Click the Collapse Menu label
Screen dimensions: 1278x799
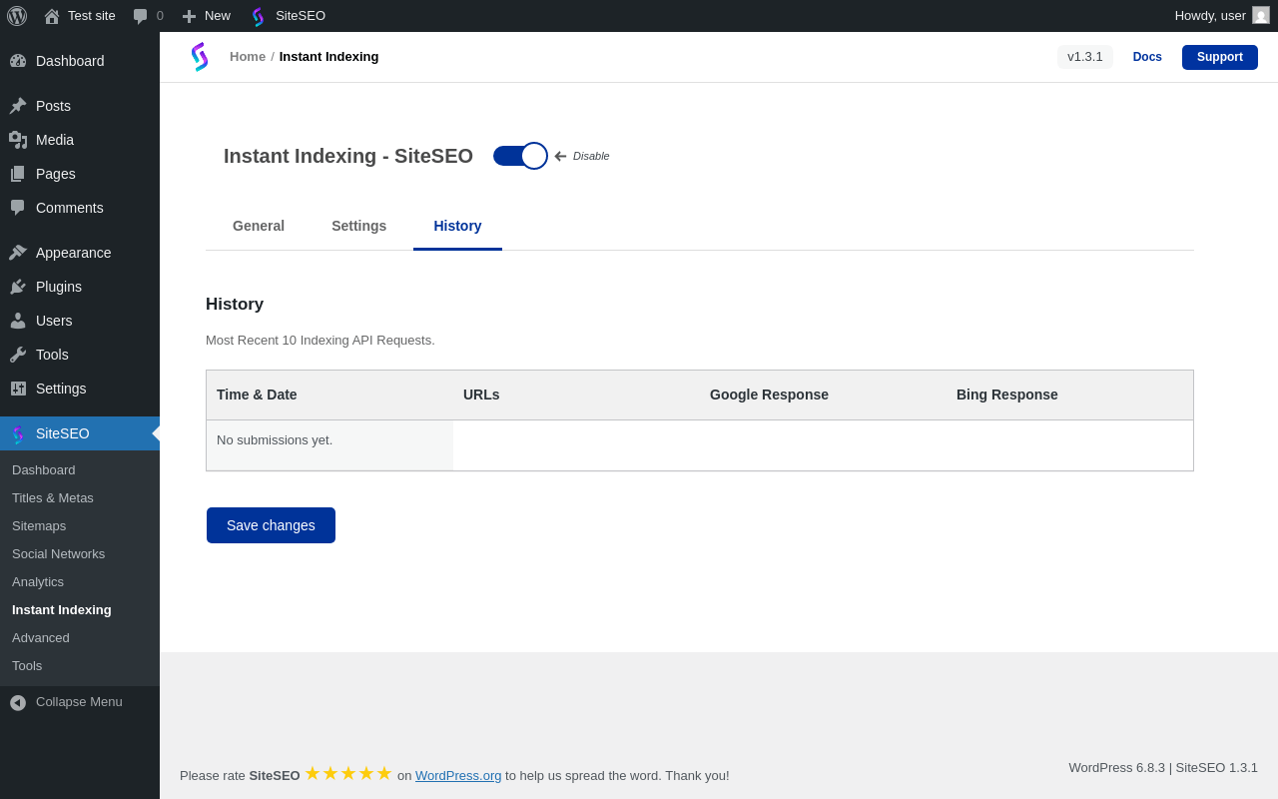pos(79,701)
